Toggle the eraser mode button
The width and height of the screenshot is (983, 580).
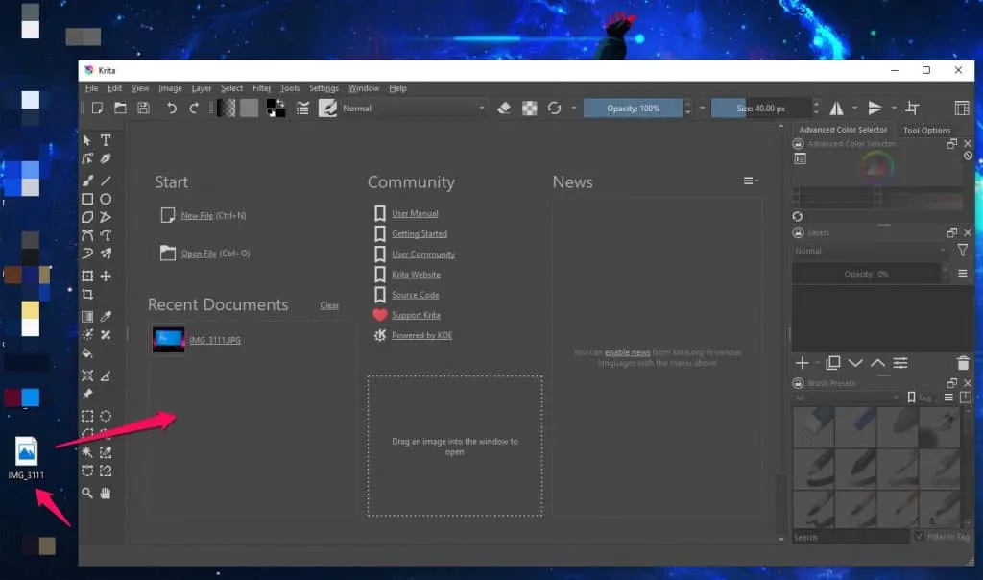coord(503,109)
